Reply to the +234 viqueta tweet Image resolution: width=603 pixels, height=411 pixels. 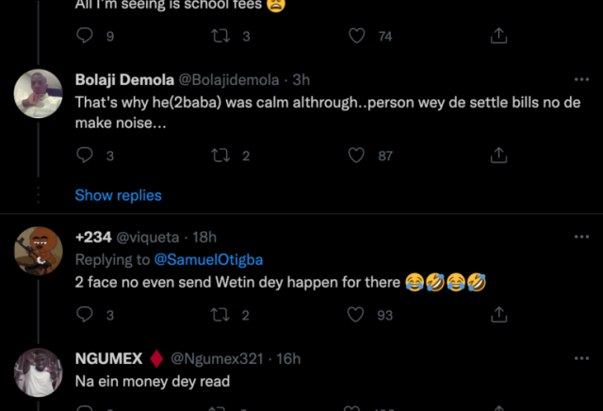click(85, 315)
